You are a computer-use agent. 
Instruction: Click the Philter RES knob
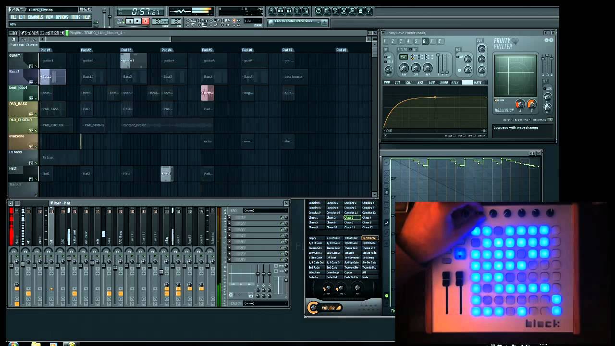[x=428, y=68]
